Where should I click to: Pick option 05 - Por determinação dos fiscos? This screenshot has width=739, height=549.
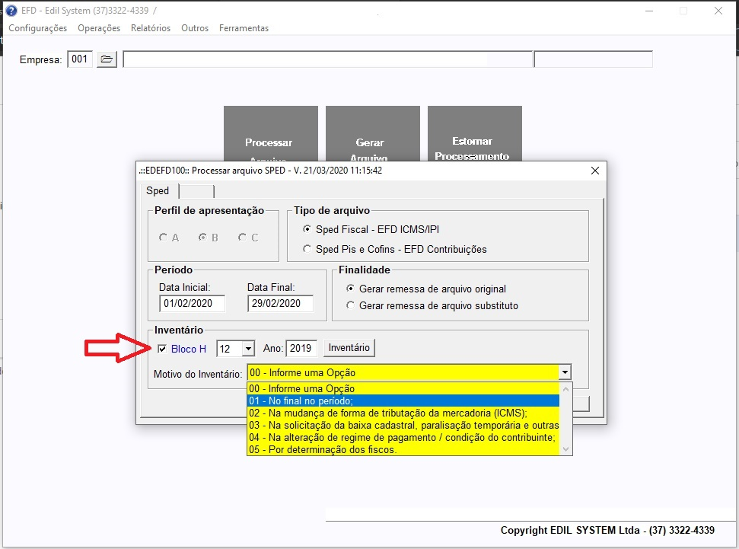[x=403, y=449]
